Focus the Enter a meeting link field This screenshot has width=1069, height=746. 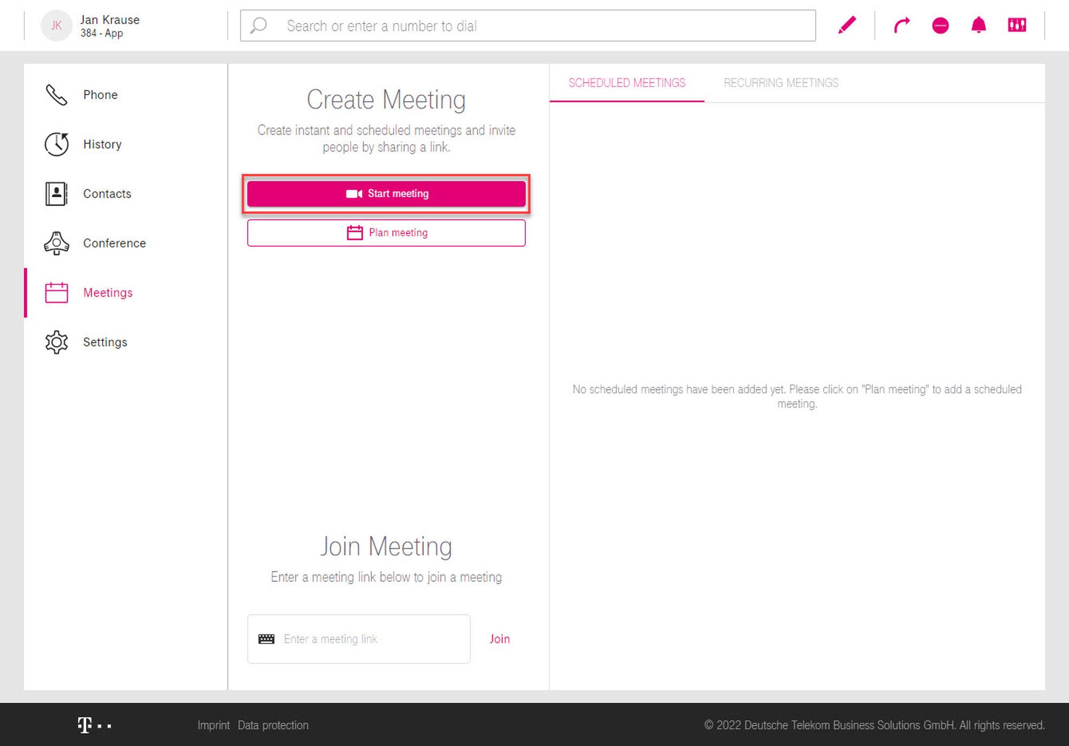click(369, 639)
